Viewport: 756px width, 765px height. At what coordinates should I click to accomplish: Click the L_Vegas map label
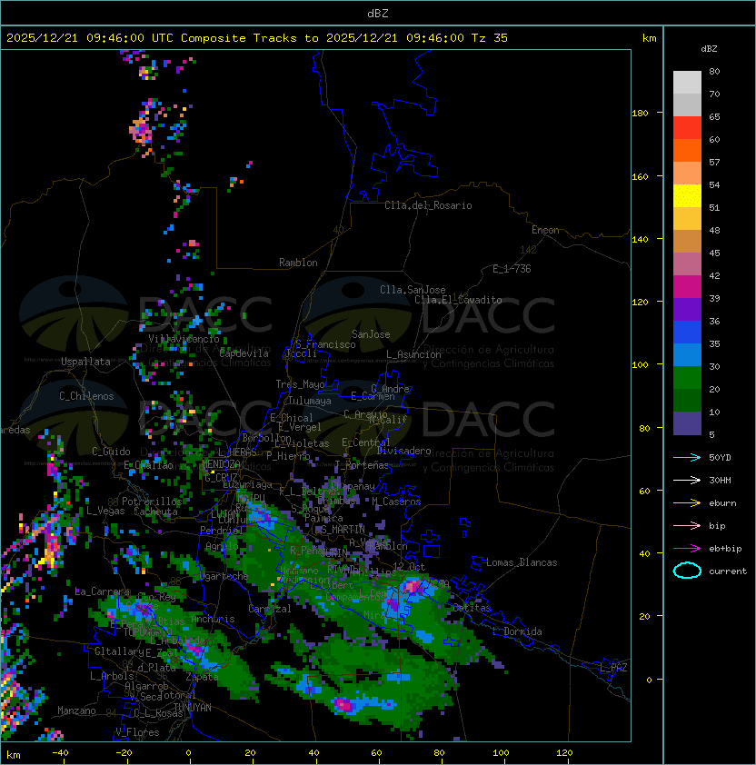(x=105, y=511)
